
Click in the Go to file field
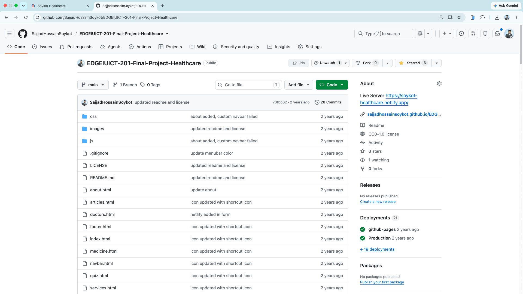pos(248,85)
